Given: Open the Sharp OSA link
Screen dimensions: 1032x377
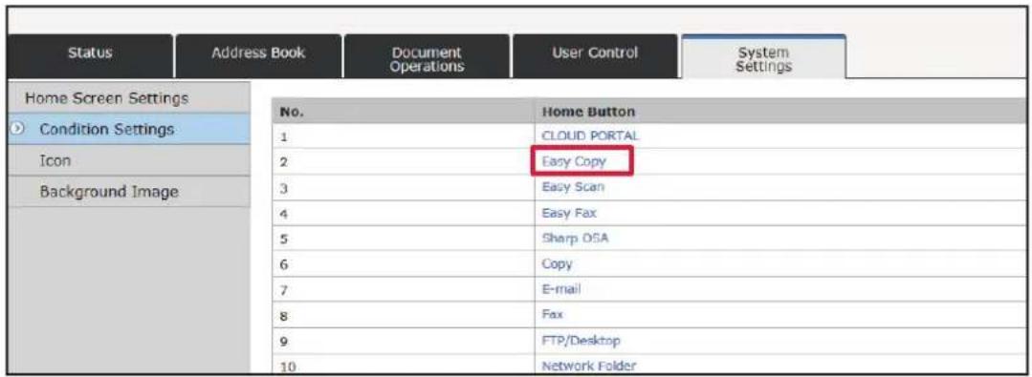Looking at the screenshot, I should (575, 239).
